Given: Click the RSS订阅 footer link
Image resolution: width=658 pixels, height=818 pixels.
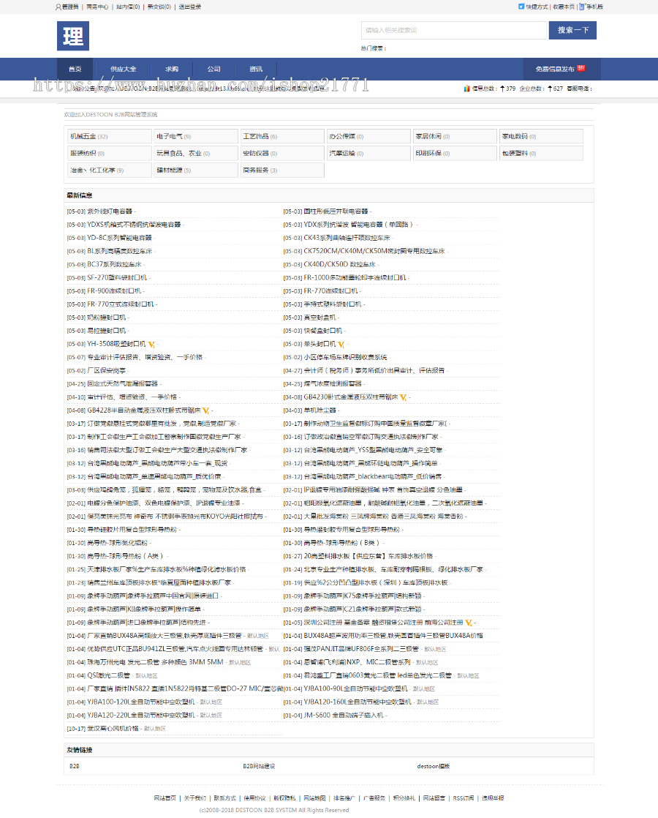Looking at the screenshot, I should pos(464,798).
